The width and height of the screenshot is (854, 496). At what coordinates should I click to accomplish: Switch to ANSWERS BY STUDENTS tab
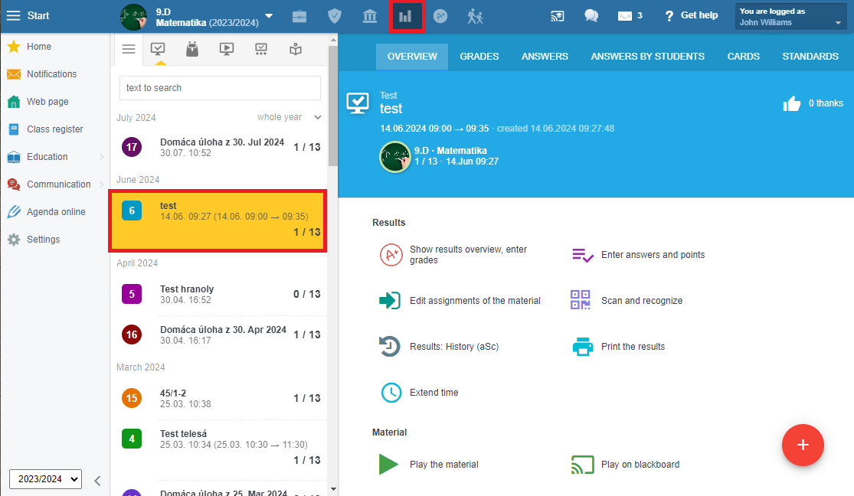(x=647, y=57)
